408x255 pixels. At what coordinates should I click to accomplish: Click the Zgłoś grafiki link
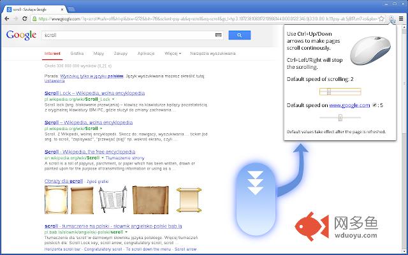pyautogui.click(x=98, y=181)
